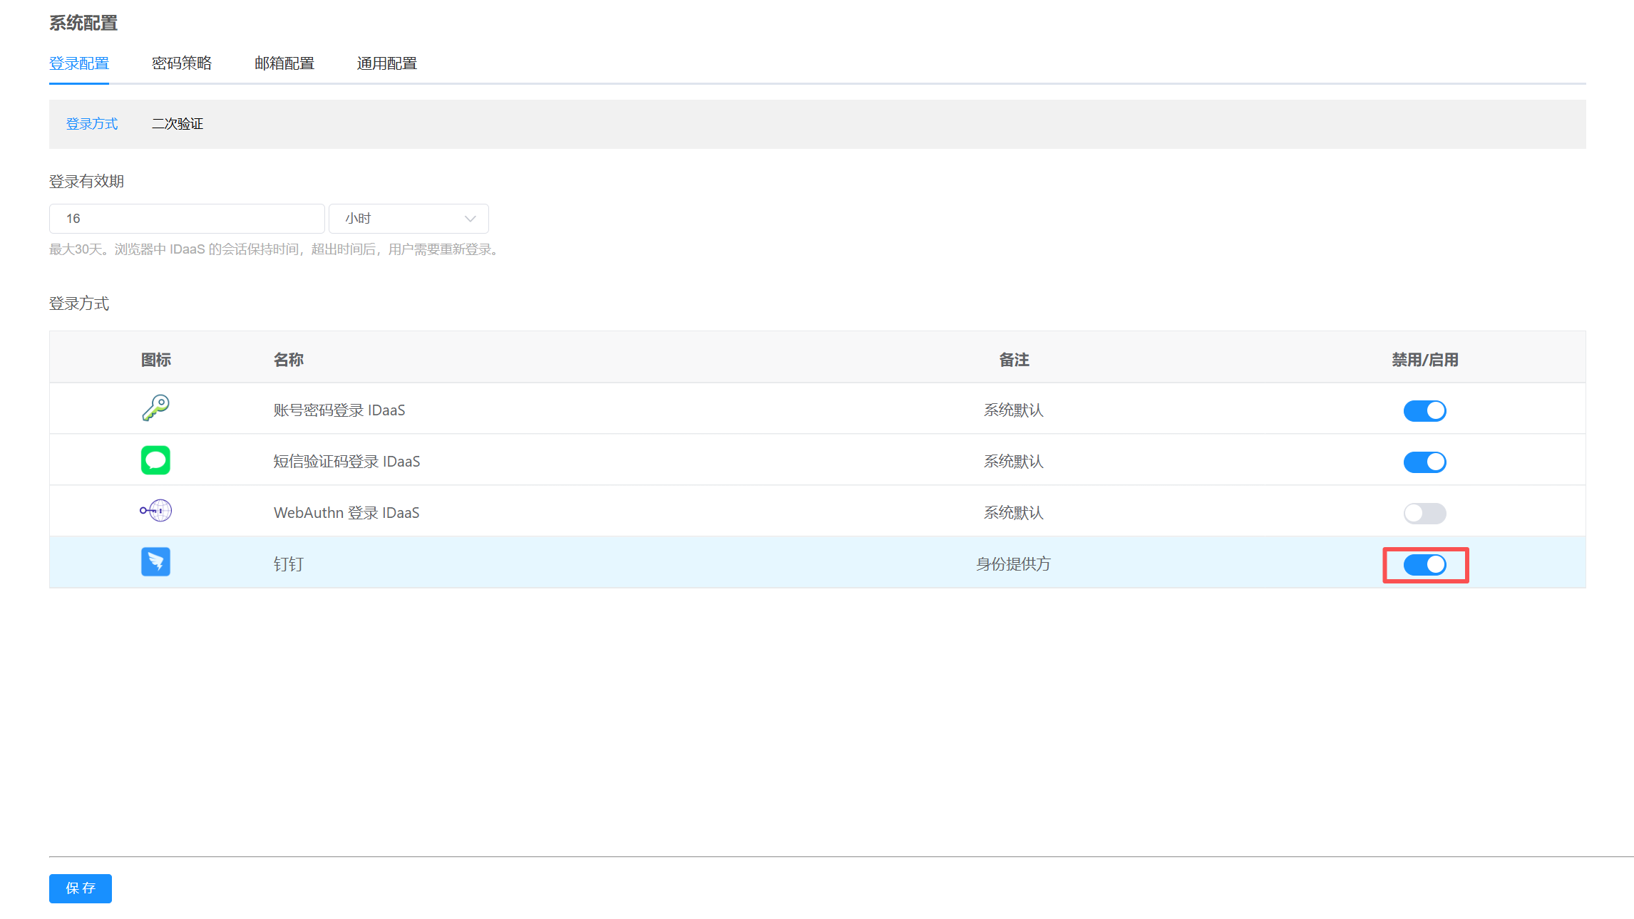
Task: Switch to 二次验证 sub-tab
Action: [x=178, y=124]
